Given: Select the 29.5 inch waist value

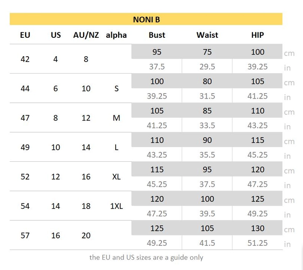Looking at the screenshot, I should [207, 67].
